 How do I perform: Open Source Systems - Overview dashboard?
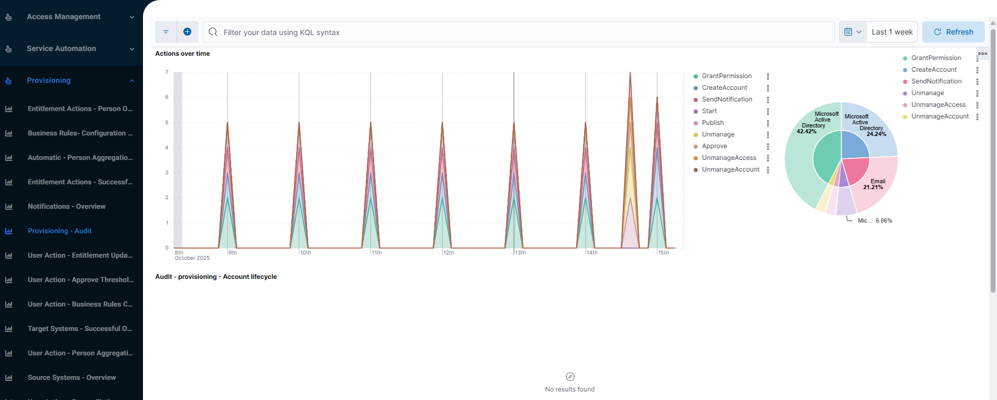(x=72, y=378)
